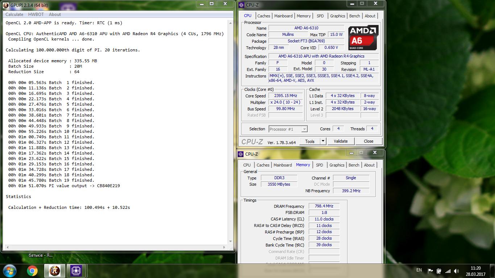Click the Tools button in CPU-Z
The height and width of the screenshot is (278, 495).
click(310, 141)
